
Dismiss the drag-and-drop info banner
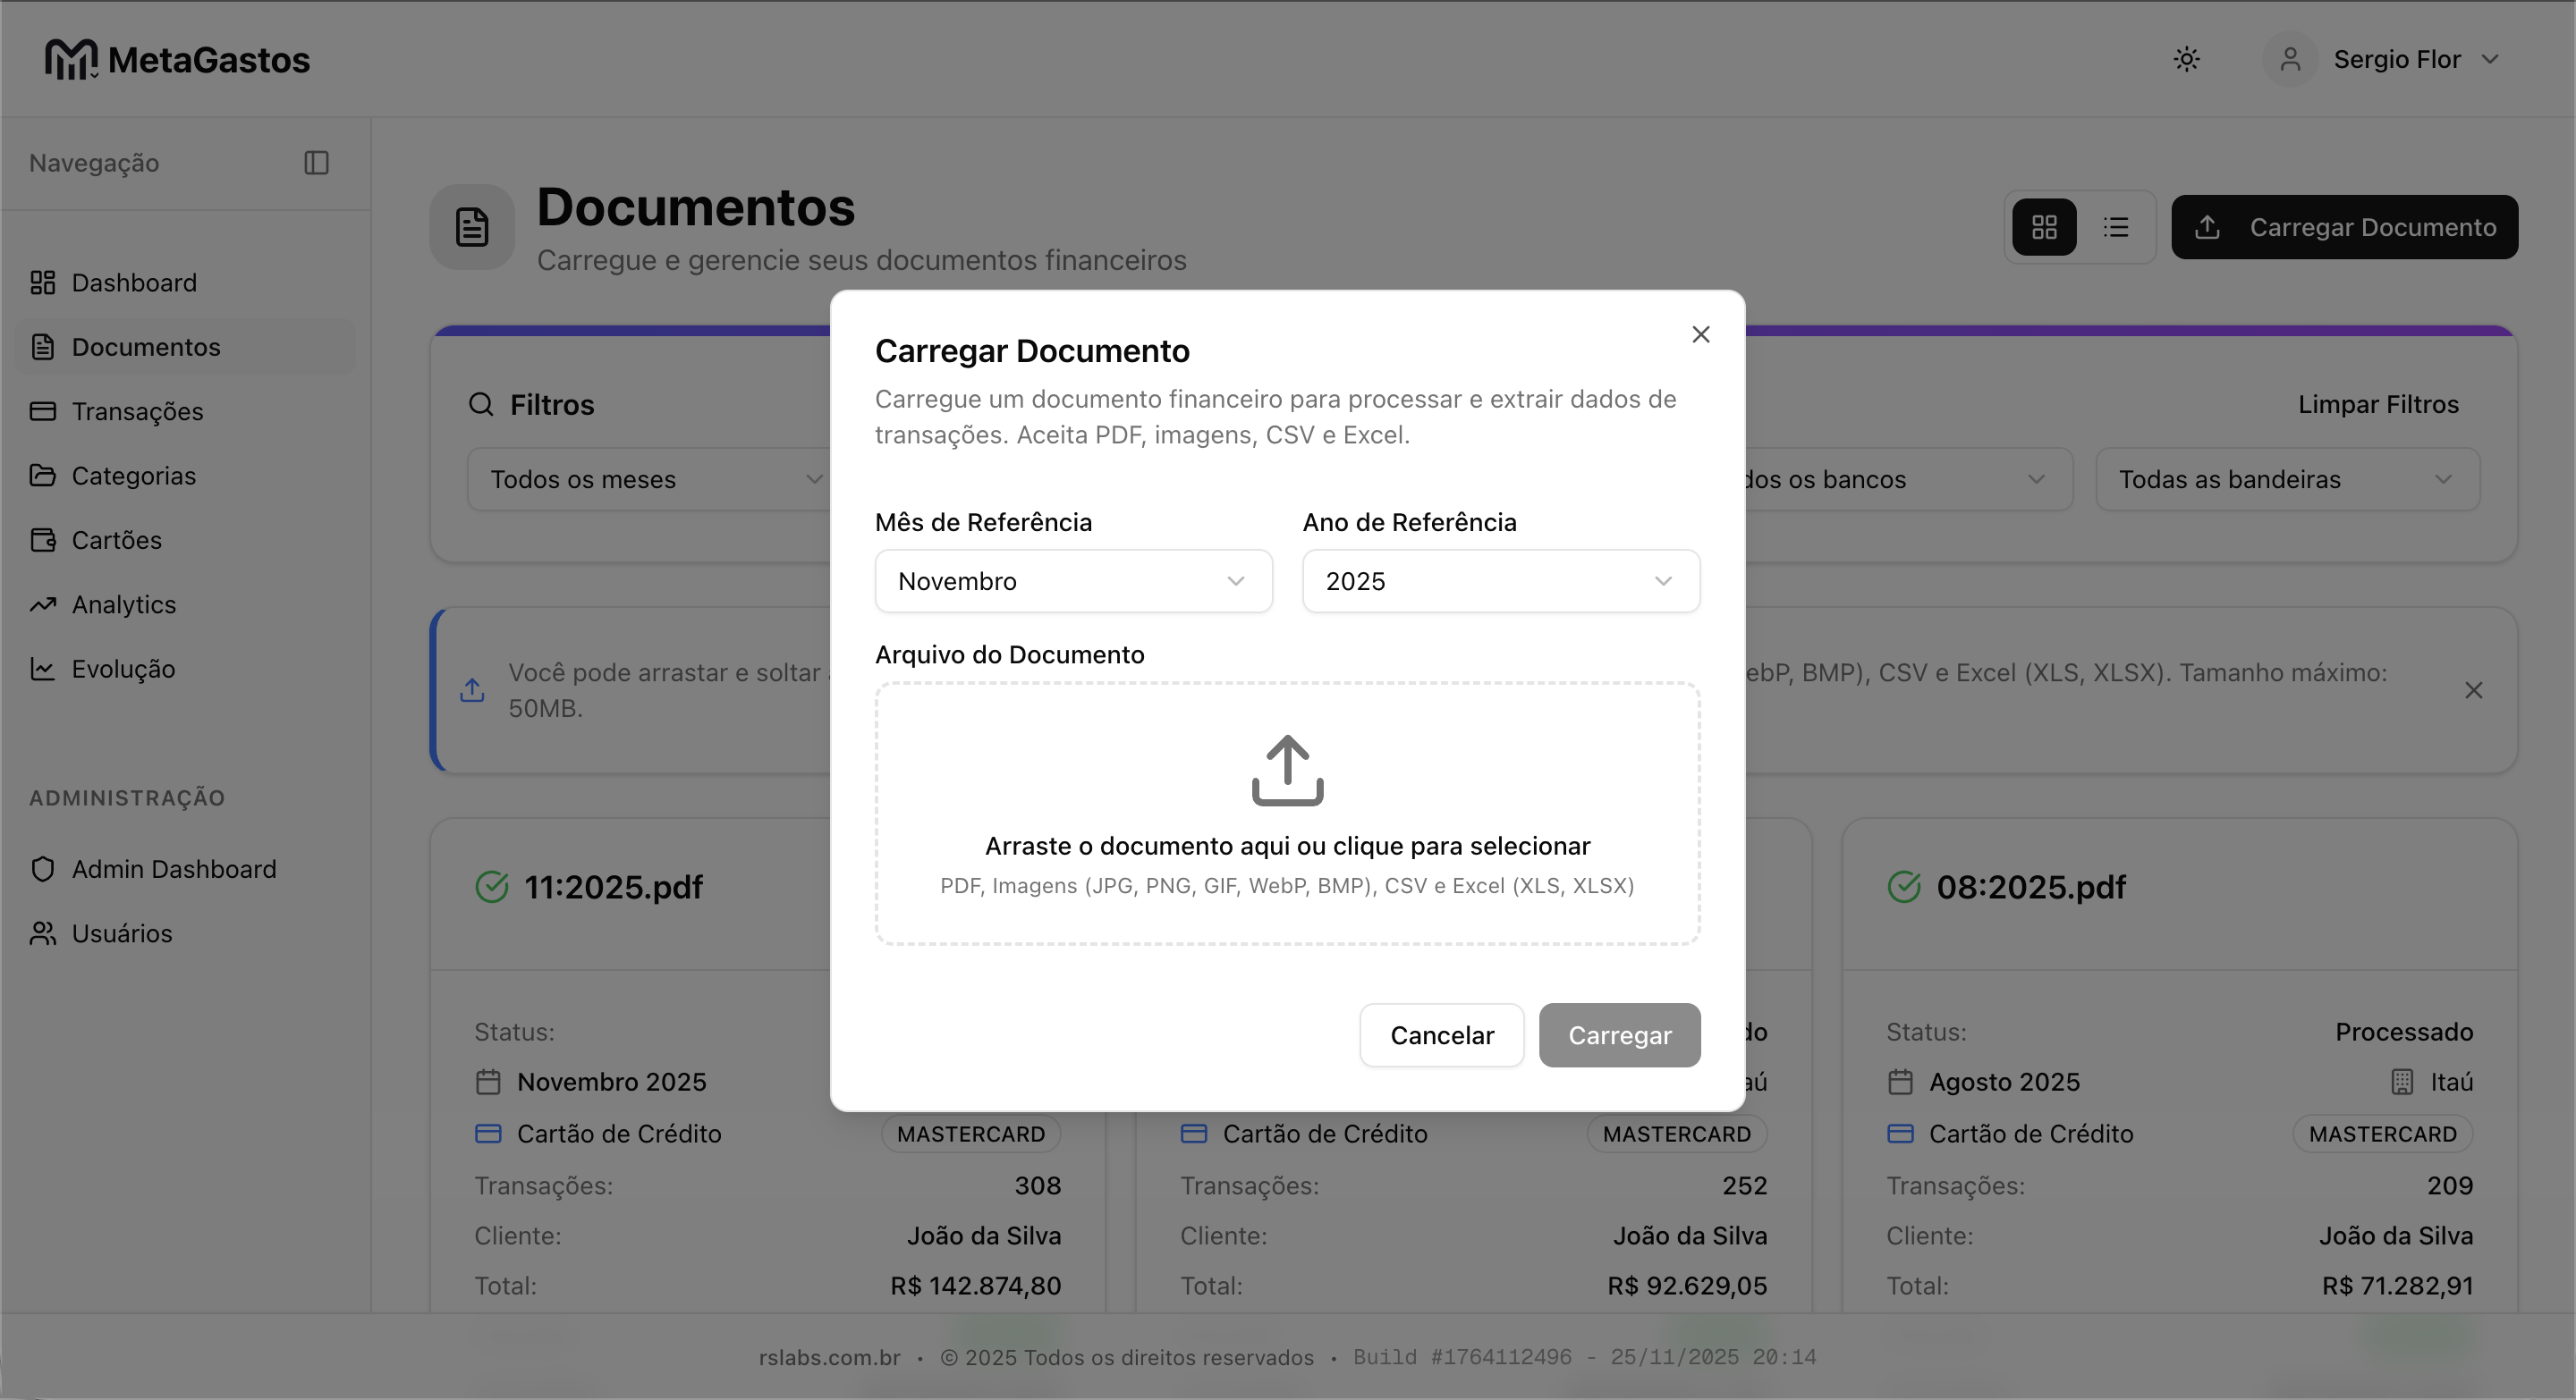coord(2473,690)
